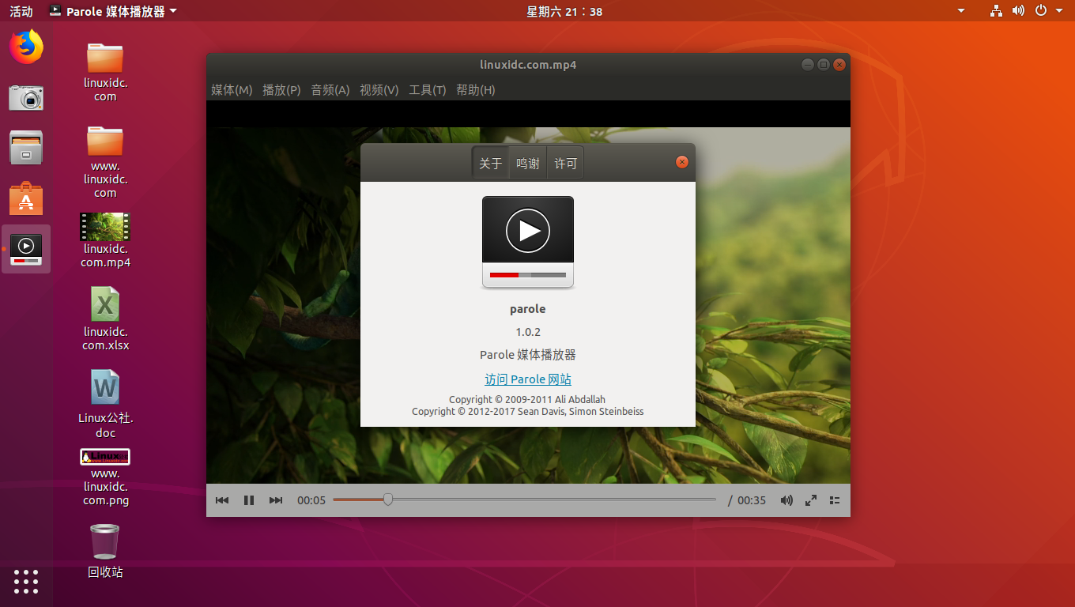Open the 音频(A) menu
Image resolution: width=1075 pixels, height=607 pixels.
[x=330, y=90]
